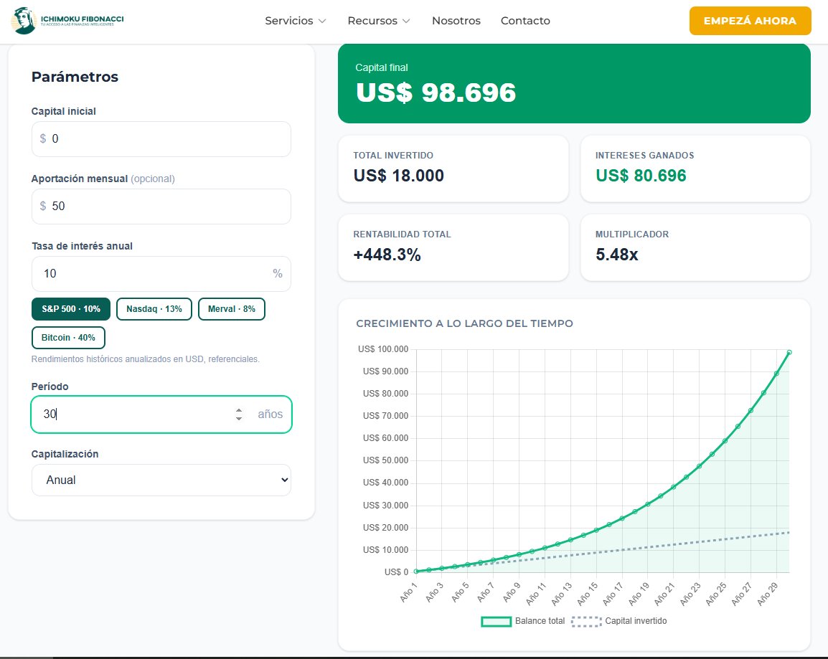Edit the Tasa de interés anual field
The height and width of the screenshot is (659, 828).
pyautogui.click(x=161, y=274)
